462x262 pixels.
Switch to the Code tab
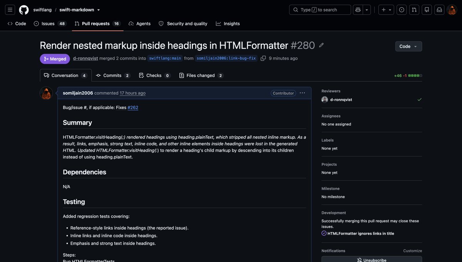pos(17,23)
